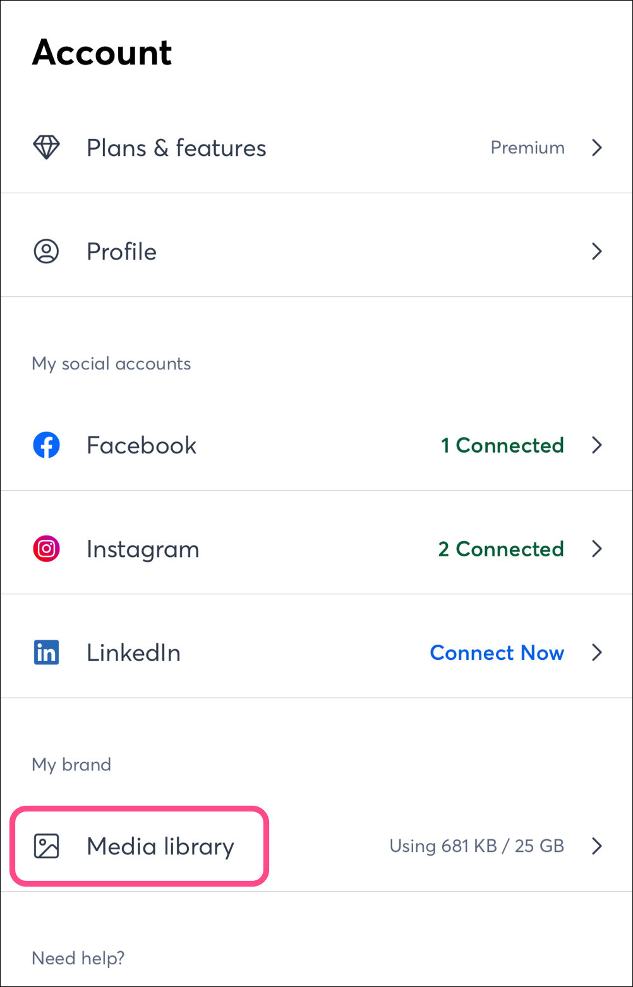Click the LinkedIn logo icon
This screenshot has height=987, width=633.
point(46,652)
